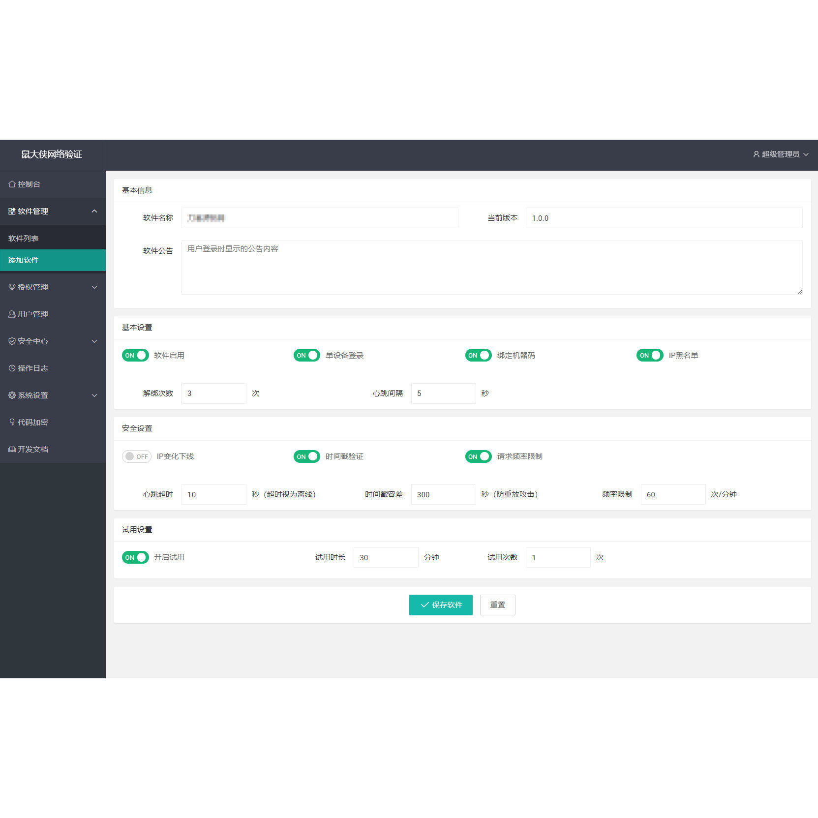Collapse the 软件管理 menu chevron
The width and height of the screenshot is (818, 818).
tap(94, 212)
